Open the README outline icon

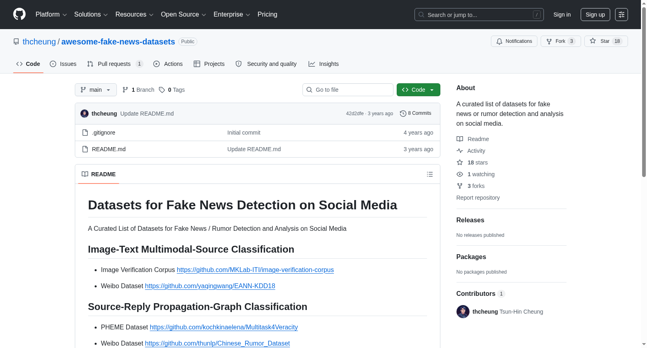click(x=430, y=174)
